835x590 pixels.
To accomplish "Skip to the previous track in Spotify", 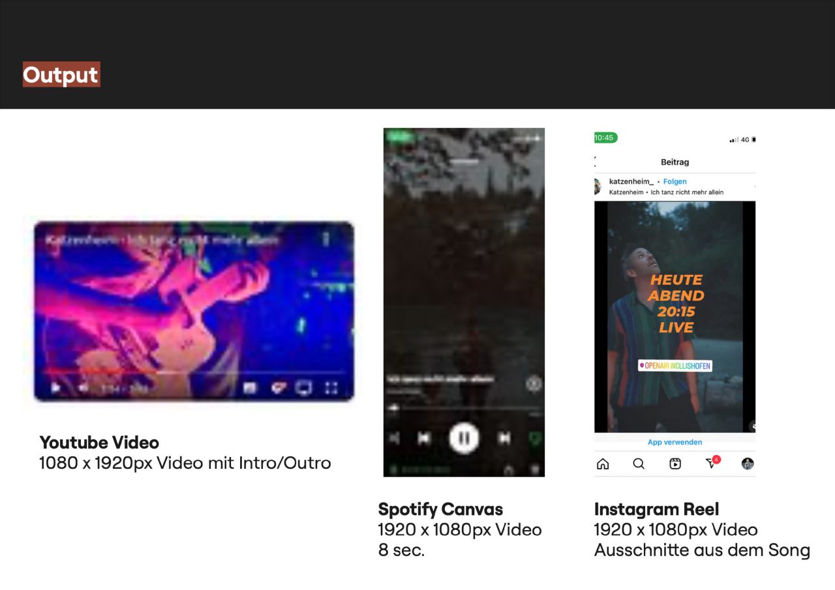I will [424, 439].
